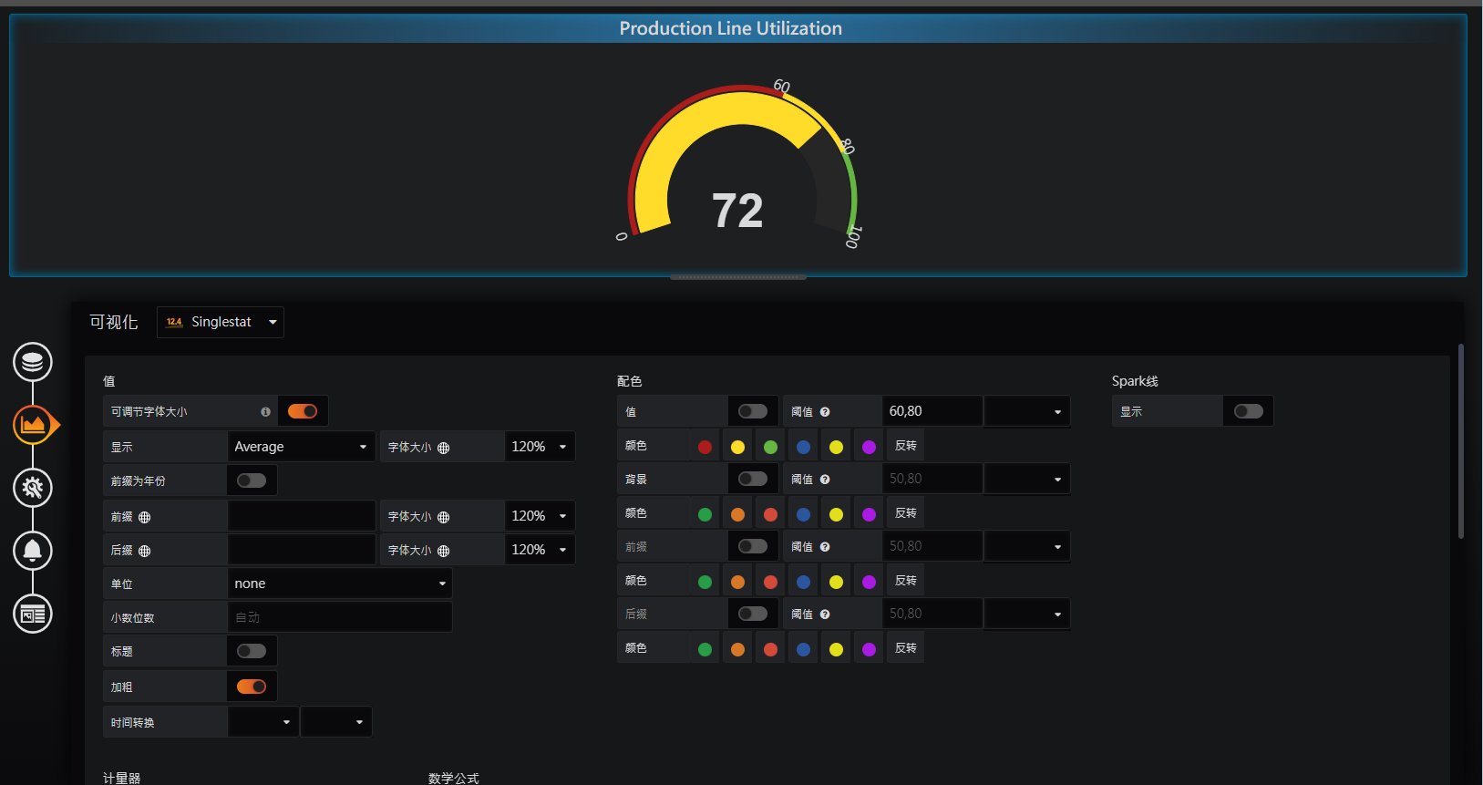Click 反转 in 背景 color row
1483x785 pixels.
(x=906, y=513)
